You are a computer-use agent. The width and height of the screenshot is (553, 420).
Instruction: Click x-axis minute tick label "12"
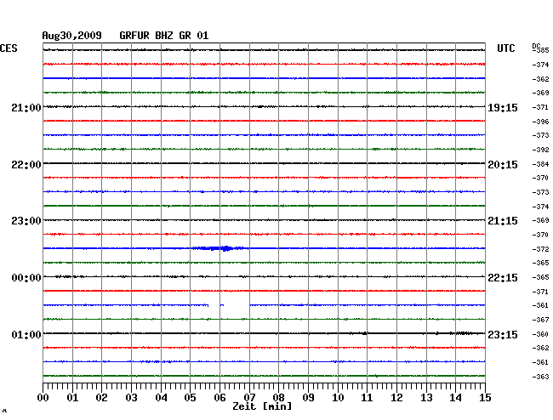(396, 398)
